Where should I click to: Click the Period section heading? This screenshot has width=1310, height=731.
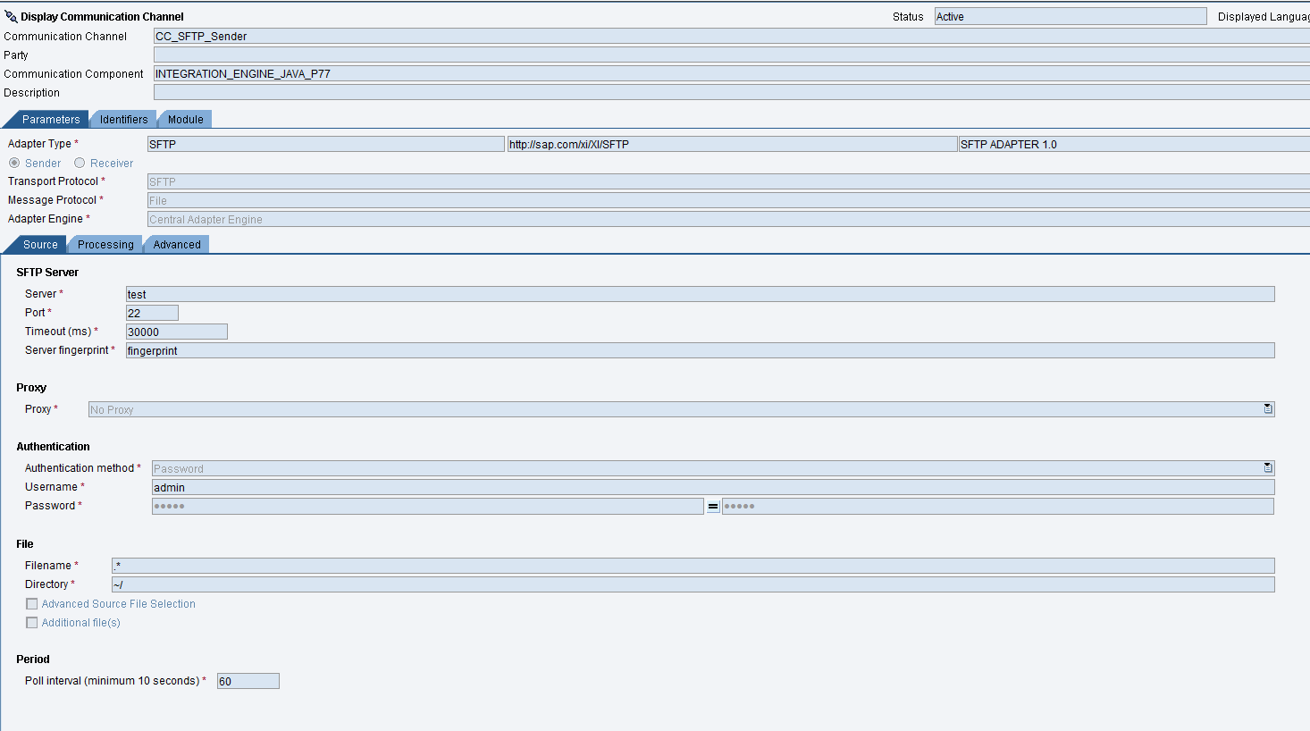33,660
